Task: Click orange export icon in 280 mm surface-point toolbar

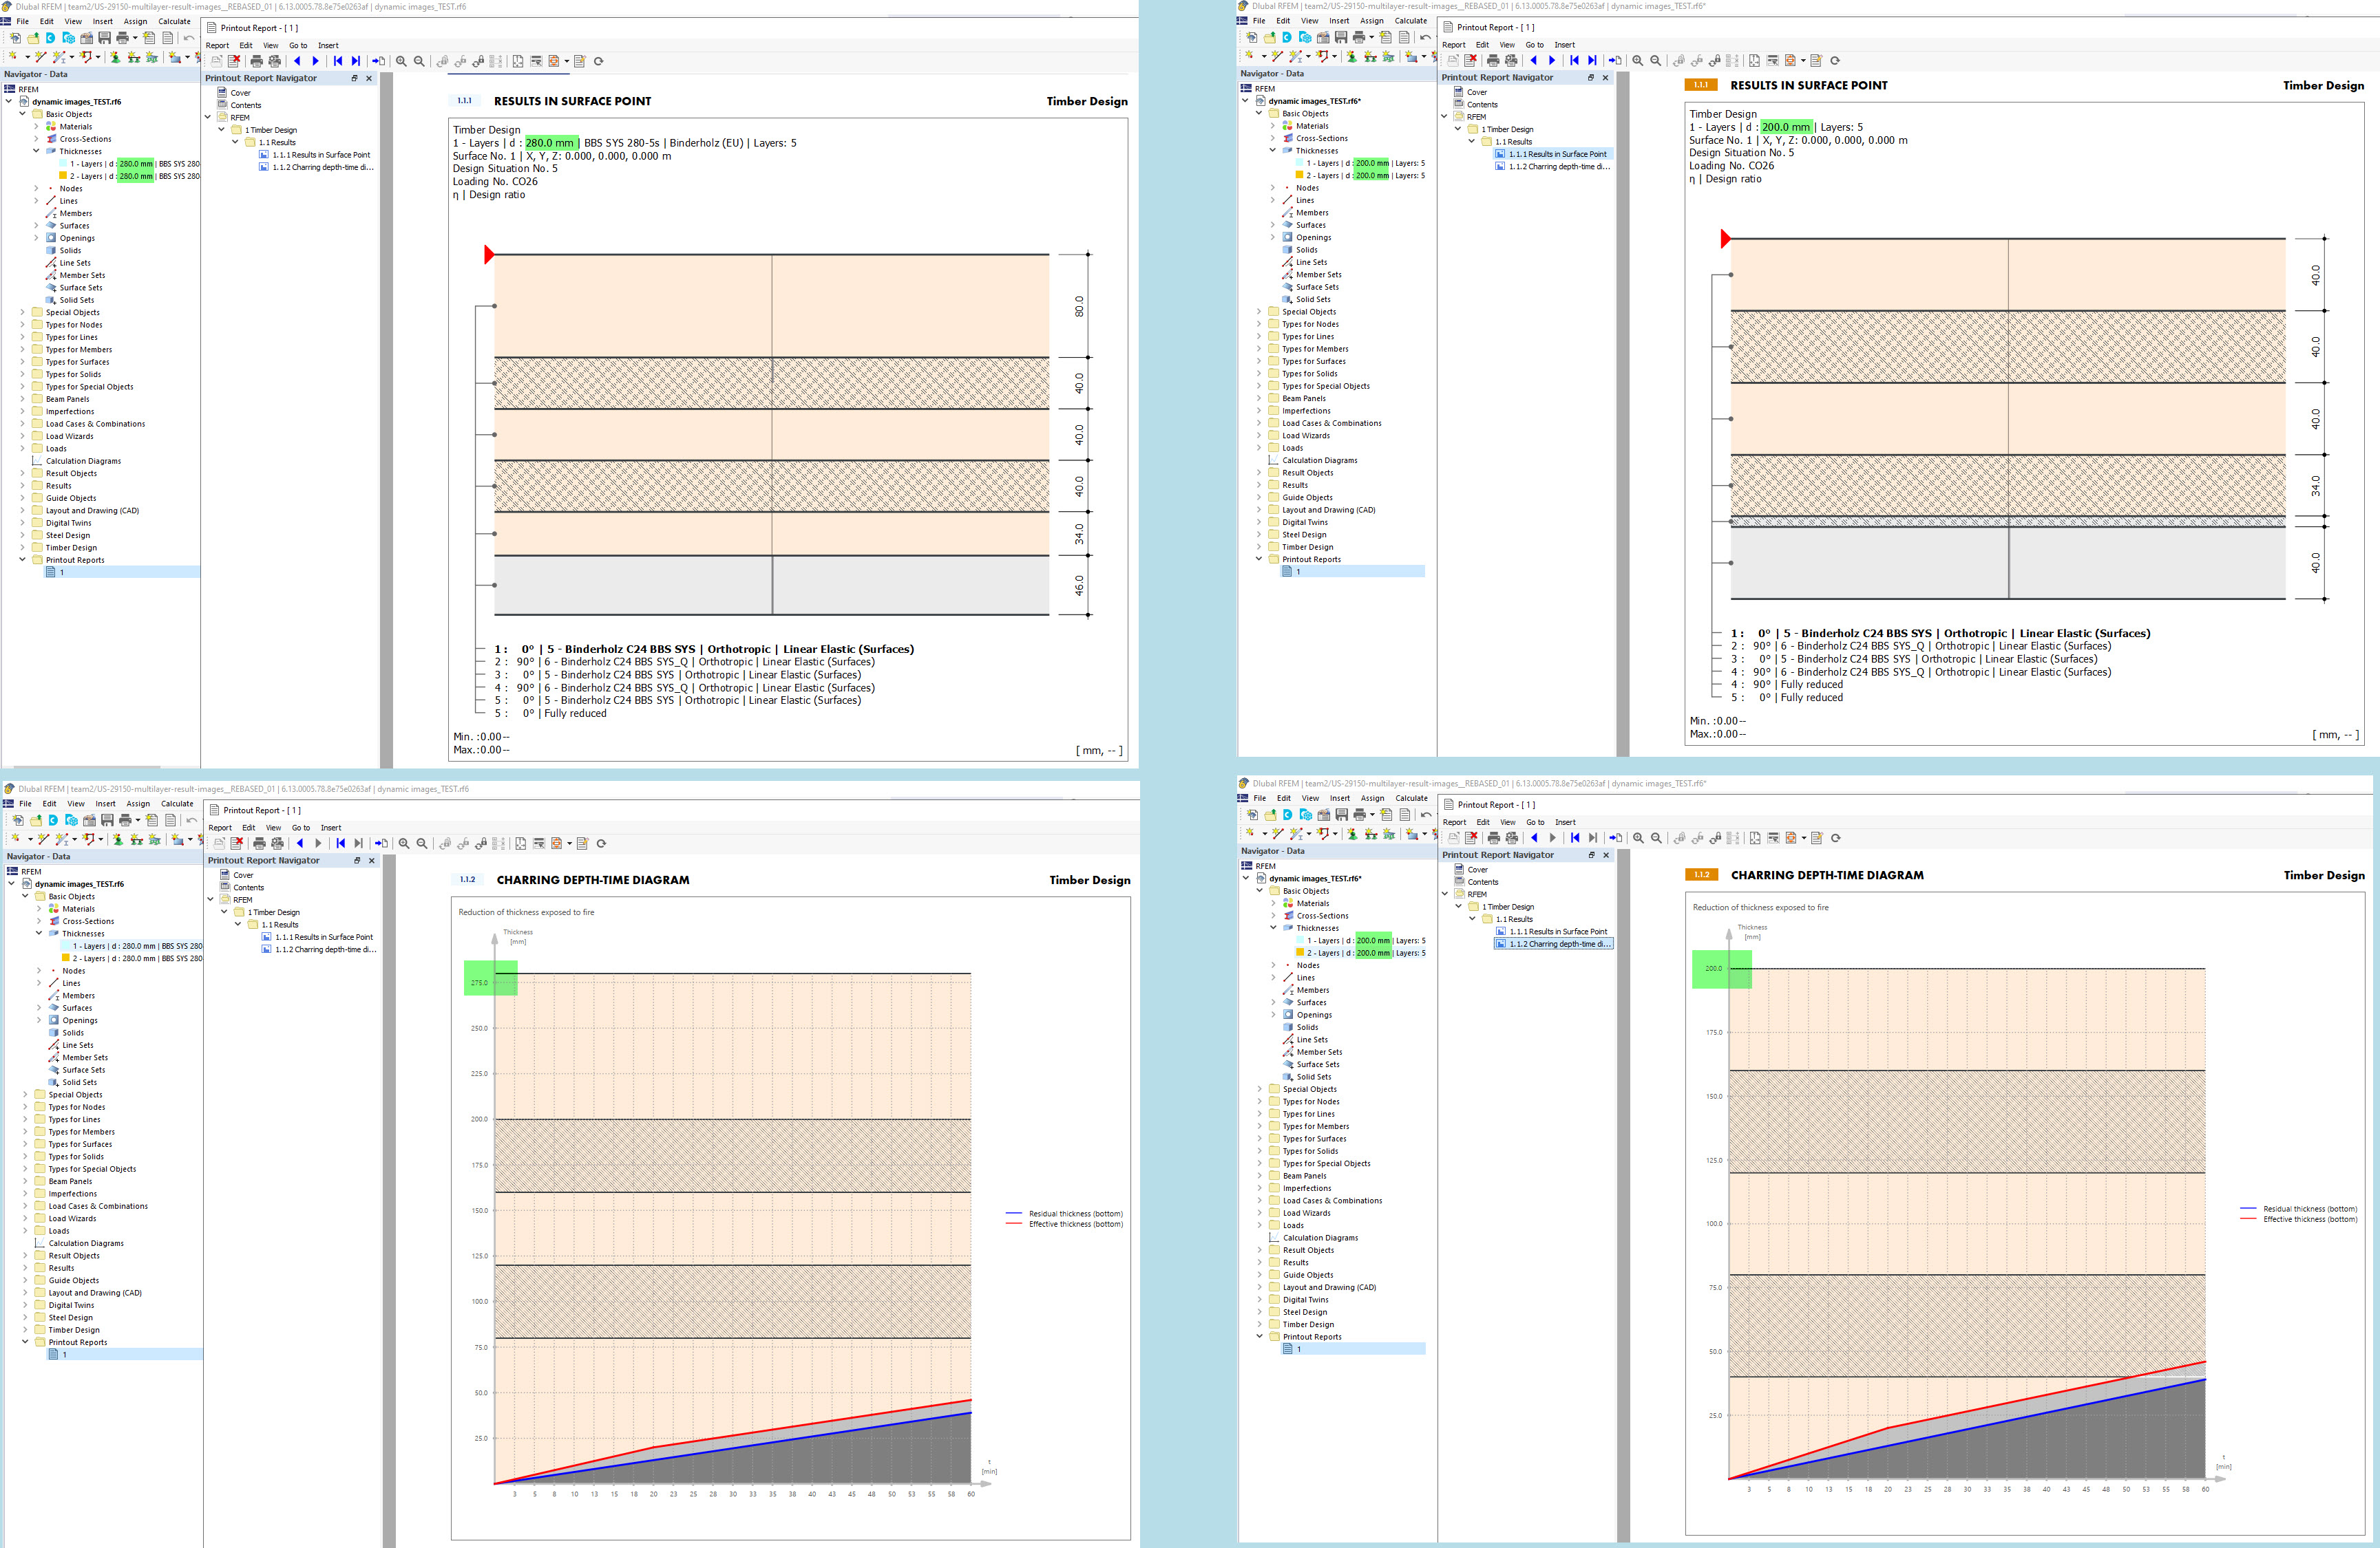Action: (x=554, y=62)
